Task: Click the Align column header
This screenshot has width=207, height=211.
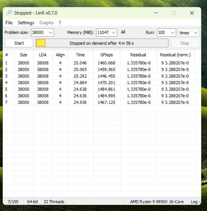Action: 60,55
